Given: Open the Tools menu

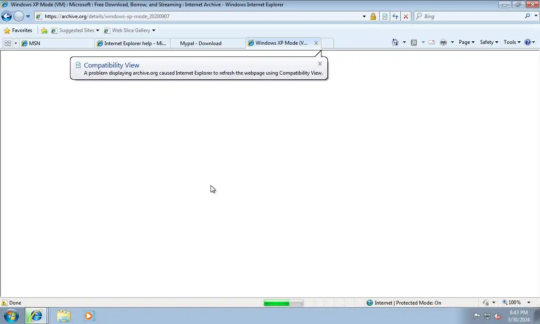Looking at the screenshot, I should tap(512, 42).
